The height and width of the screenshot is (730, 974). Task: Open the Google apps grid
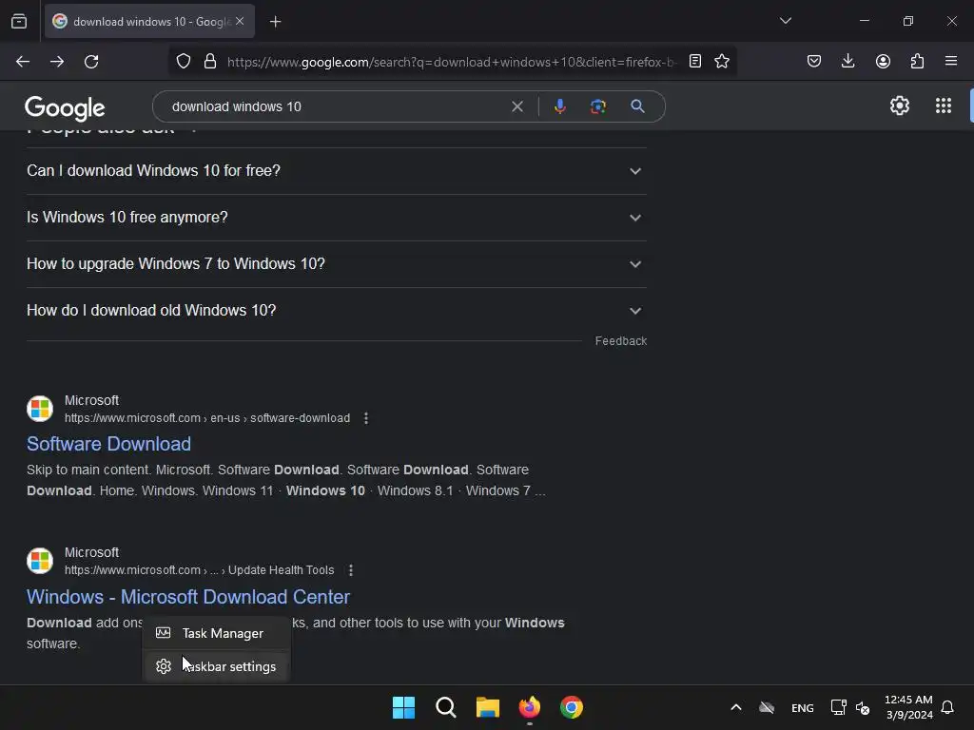[943, 106]
